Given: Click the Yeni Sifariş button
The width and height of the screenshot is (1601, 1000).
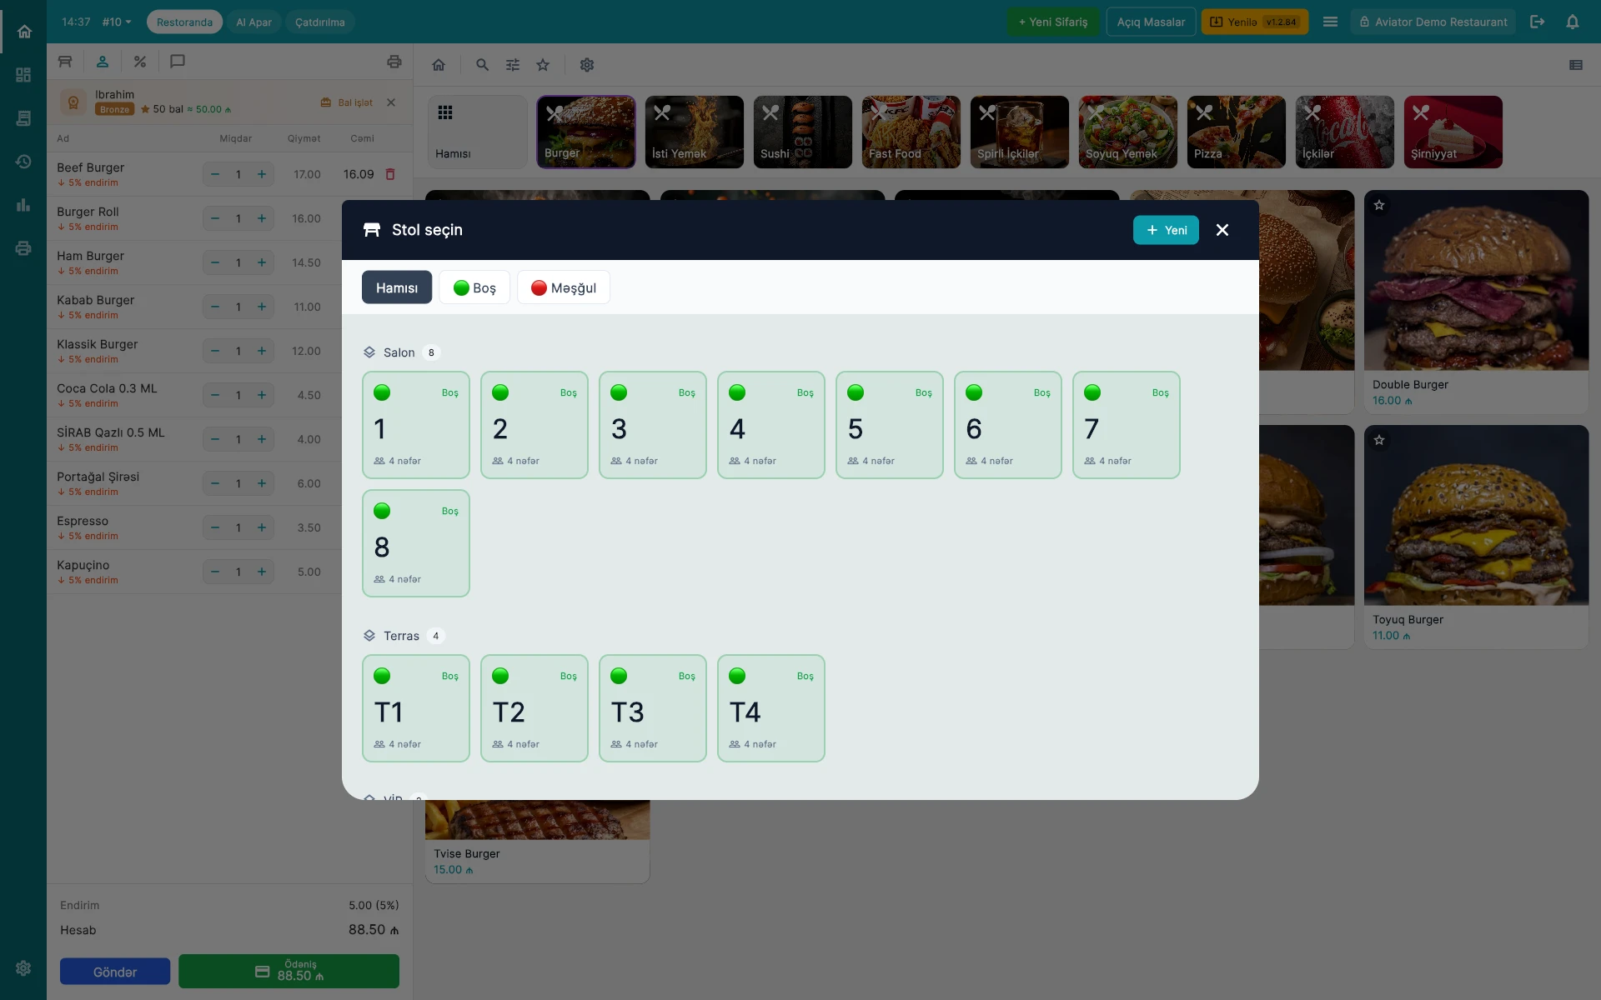Looking at the screenshot, I should (x=1053, y=22).
